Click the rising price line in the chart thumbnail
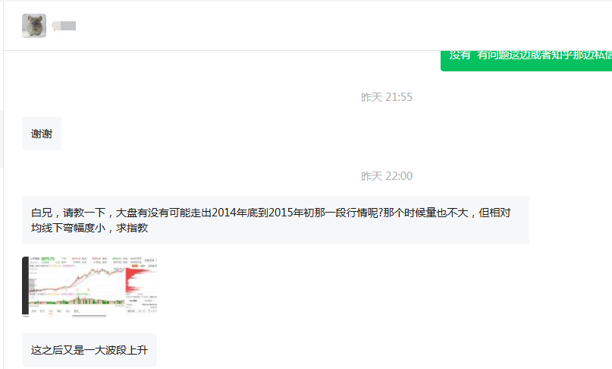Image resolution: width=612 pixels, height=369 pixels. click(78, 279)
